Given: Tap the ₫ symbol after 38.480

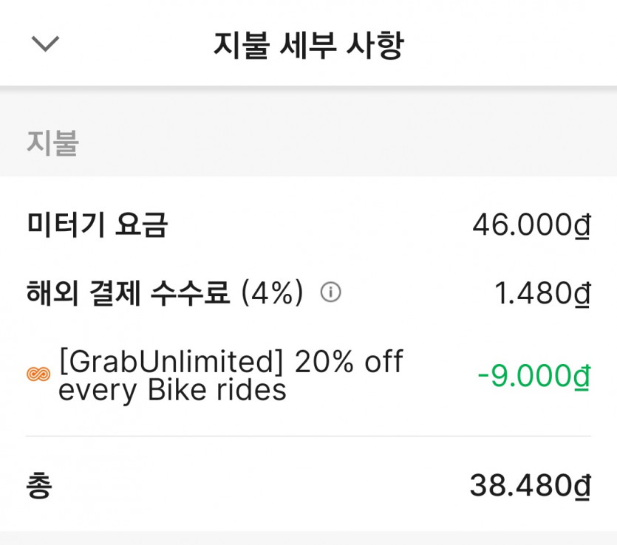Looking at the screenshot, I should (582, 486).
